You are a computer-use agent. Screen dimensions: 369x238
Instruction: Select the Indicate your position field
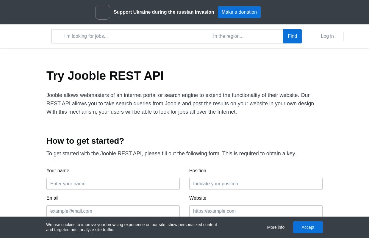(256, 184)
